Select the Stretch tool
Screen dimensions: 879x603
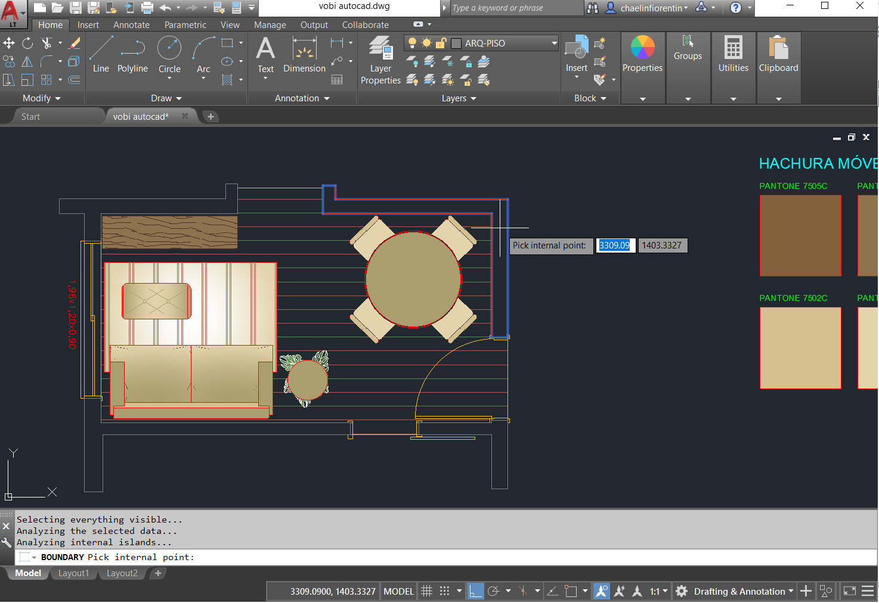[9, 80]
